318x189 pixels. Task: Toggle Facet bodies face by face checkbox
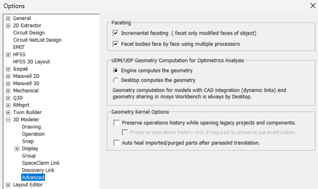[115, 44]
